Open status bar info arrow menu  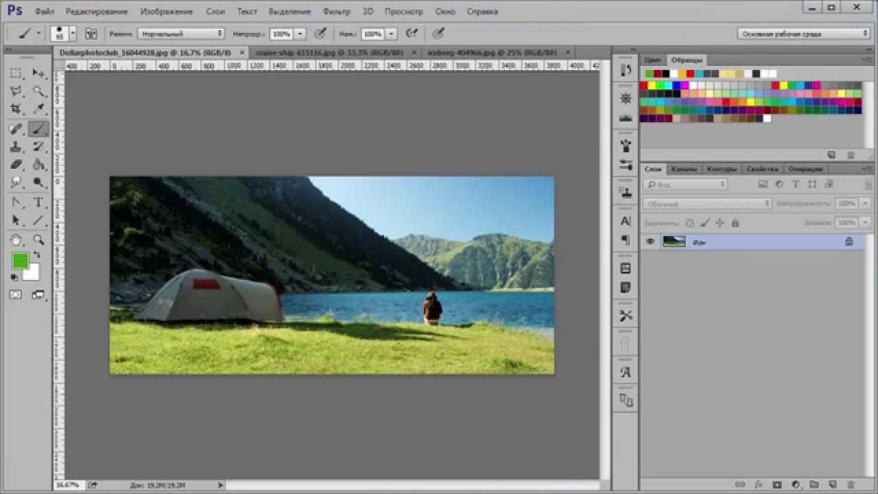[x=220, y=485]
